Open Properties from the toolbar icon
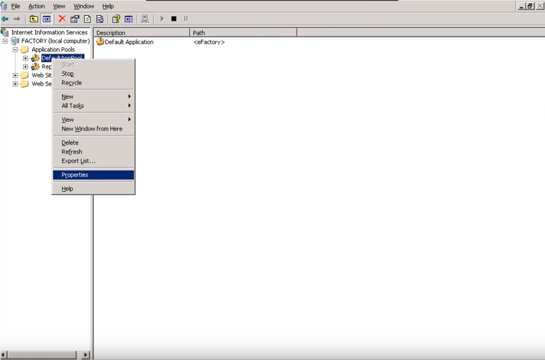The width and height of the screenshot is (545, 360). [75, 19]
